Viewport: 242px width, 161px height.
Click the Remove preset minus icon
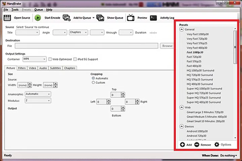click(197, 145)
